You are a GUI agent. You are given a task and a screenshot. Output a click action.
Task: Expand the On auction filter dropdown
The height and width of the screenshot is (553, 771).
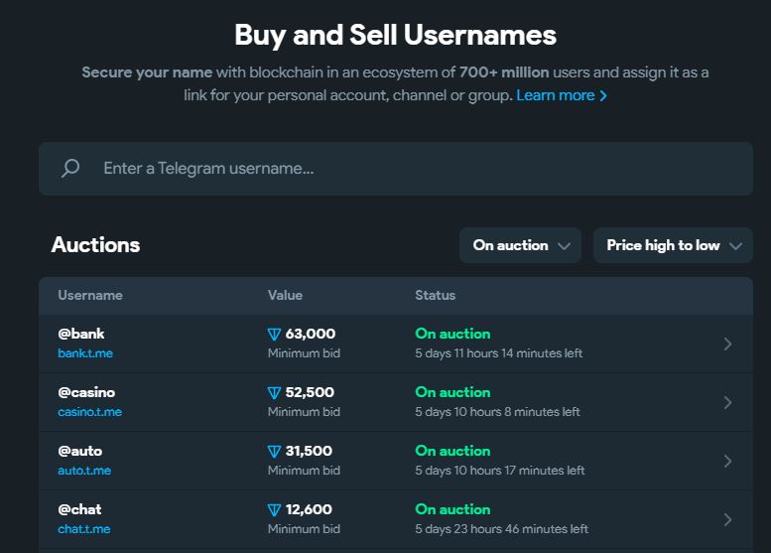520,245
